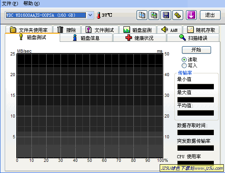Click the 退出 exit button
This screenshot has height=173, width=225.
(x=210, y=15)
